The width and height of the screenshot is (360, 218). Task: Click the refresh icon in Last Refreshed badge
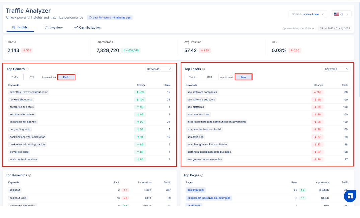tap(90, 18)
